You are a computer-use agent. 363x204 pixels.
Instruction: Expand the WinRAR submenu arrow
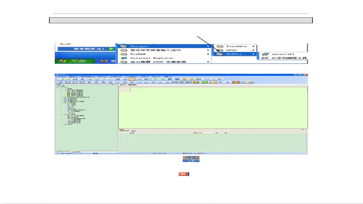click(x=208, y=54)
